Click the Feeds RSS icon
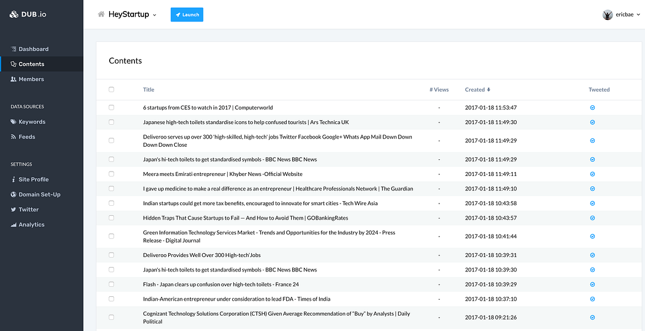 [14, 137]
